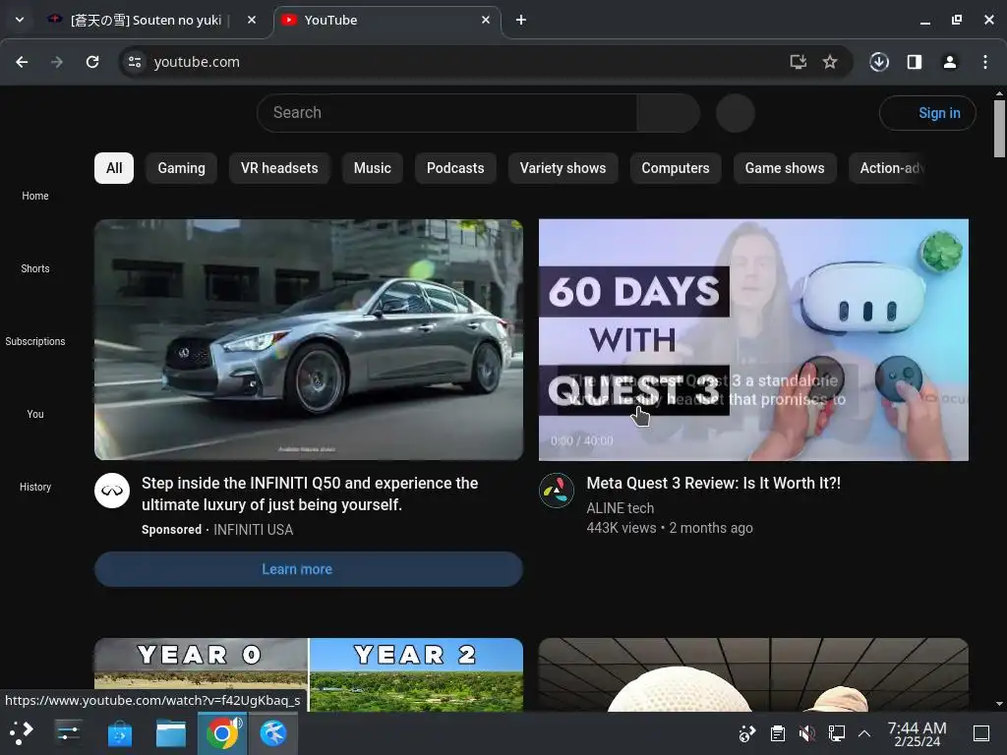Select the Variety shows filter chip
1007x755 pixels.
tap(563, 168)
